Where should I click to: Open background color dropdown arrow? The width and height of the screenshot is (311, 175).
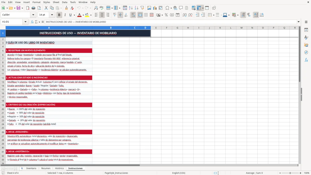(91, 15)
